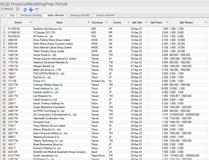
Task: Sort by the Split Factor column header
Action: [156, 22]
